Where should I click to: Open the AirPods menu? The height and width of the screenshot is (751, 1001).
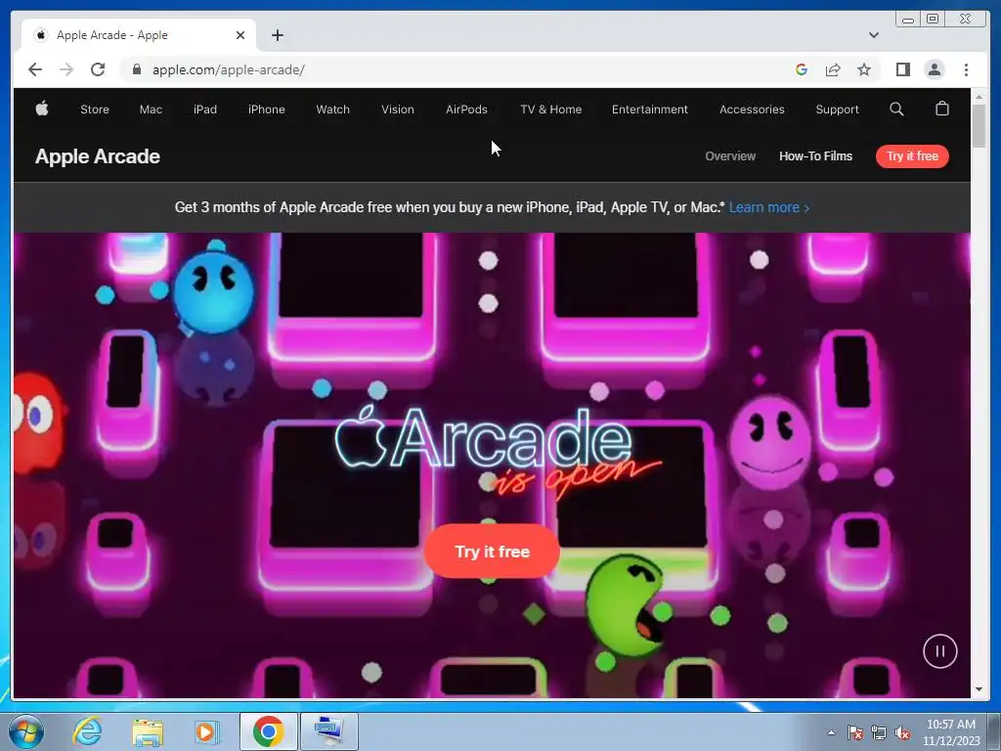coord(466,110)
